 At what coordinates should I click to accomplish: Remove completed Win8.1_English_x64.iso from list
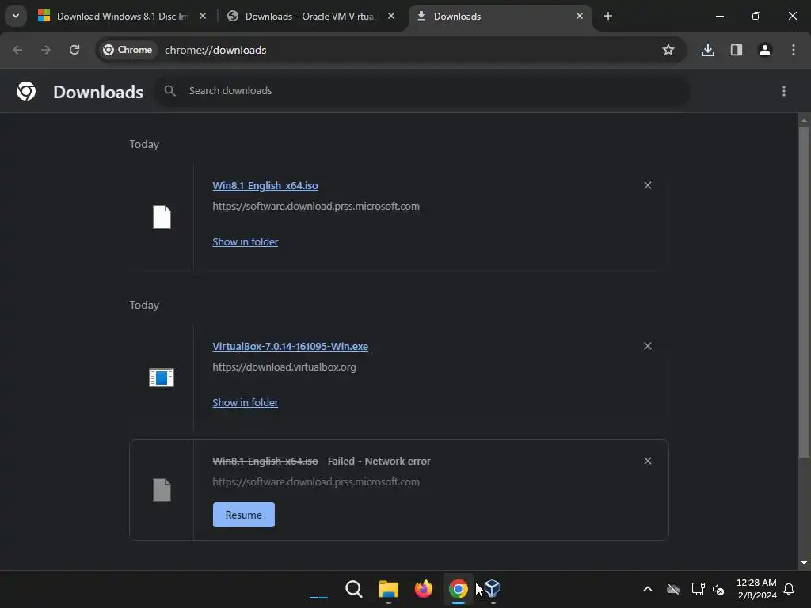(648, 185)
